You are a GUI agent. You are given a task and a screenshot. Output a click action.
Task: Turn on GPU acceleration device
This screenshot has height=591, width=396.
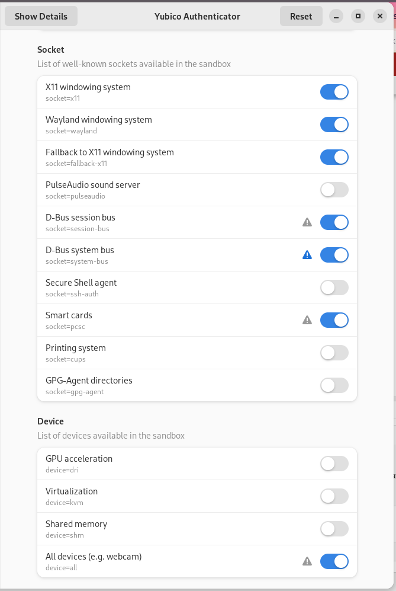(x=334, y=464)
